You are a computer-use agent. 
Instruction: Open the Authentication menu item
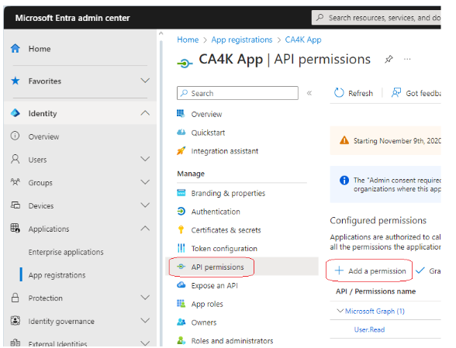coord(216,212)
